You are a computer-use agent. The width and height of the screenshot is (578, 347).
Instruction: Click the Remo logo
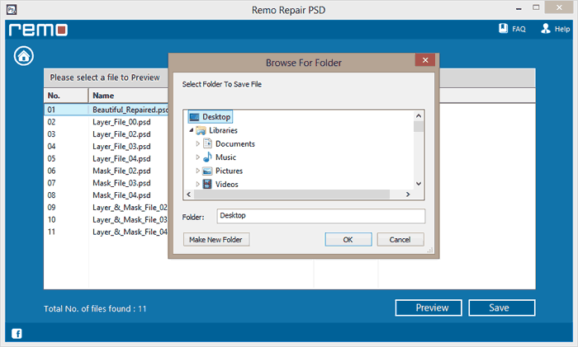pos(38,30)
